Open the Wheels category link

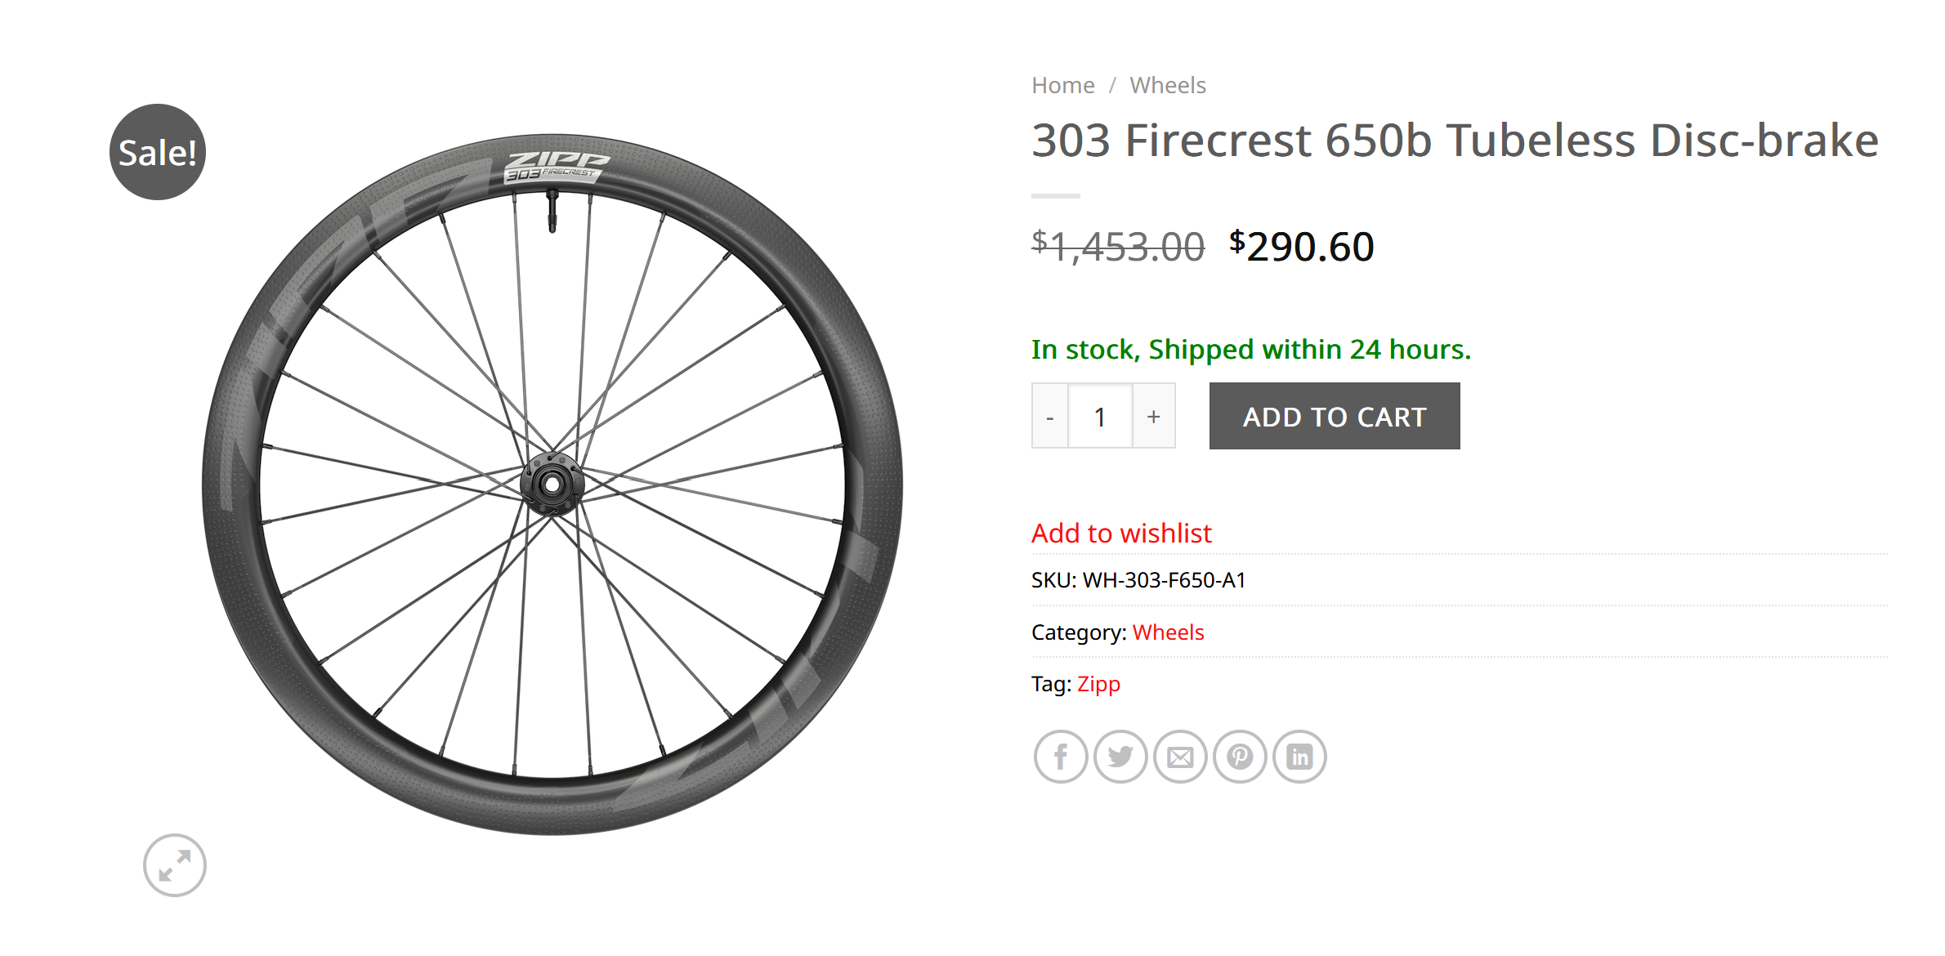point(1168,632)
